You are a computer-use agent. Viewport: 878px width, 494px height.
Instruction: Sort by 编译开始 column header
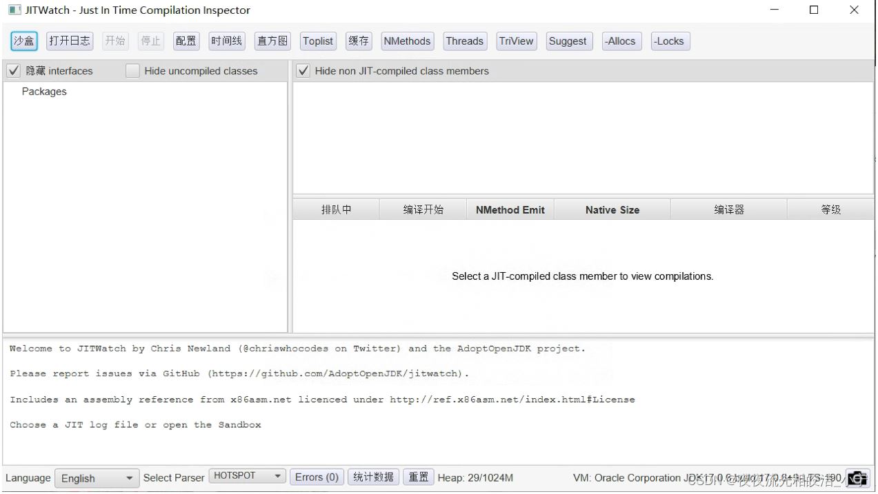[x=423, y=209]
